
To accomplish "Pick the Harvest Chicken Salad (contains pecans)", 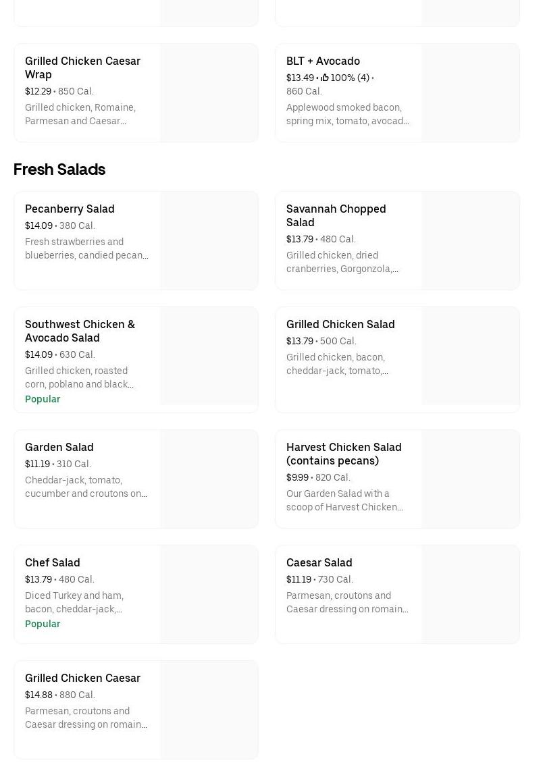I will tap(344, 454).
